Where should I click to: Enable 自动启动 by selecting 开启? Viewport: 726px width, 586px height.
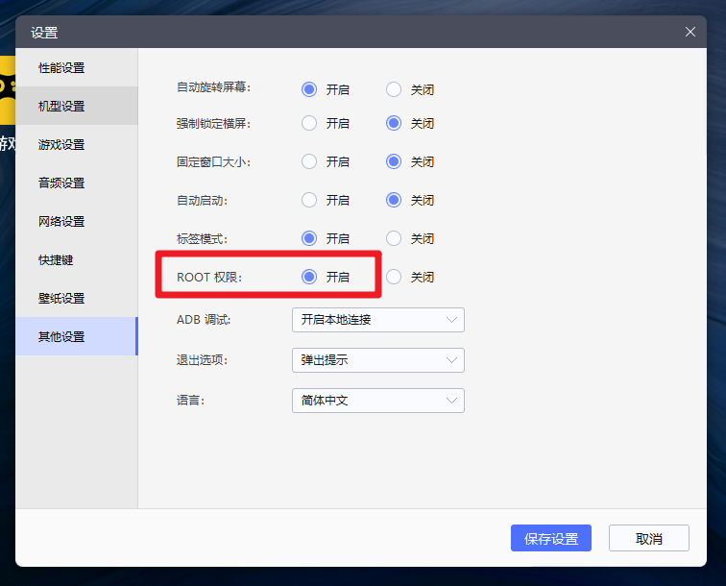point(309,200)
